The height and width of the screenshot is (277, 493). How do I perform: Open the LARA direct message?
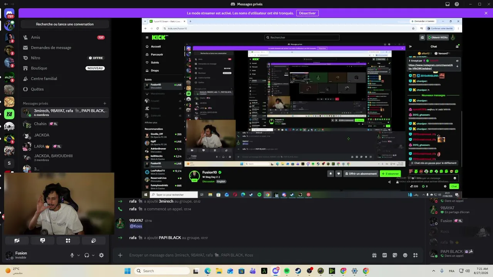(x=64, y=147)
